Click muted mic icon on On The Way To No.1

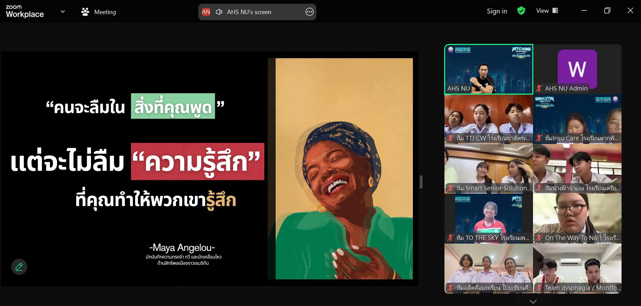click(x=539, y=238)
